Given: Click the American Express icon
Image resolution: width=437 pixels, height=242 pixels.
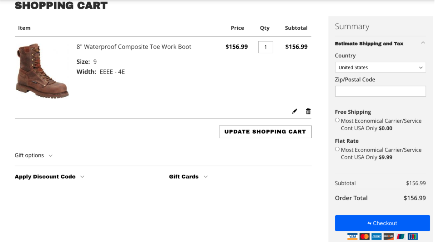Looking at the screenshot, I should point(376,236).
